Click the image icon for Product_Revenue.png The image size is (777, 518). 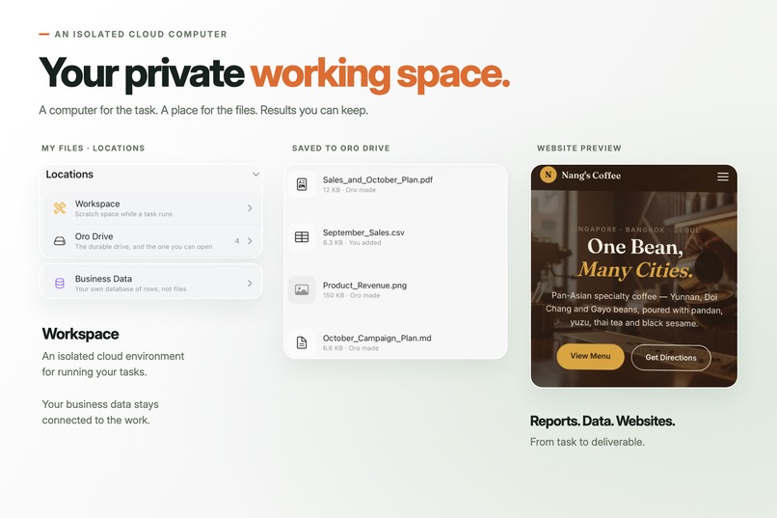302,289
